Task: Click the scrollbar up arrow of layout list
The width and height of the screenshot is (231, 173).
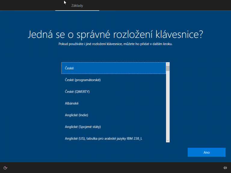Action: pyautogui.click(x=168, y=64)
